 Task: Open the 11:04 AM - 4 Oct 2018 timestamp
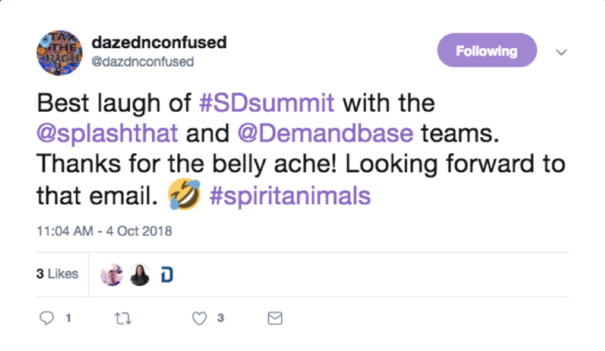[x=104, y=231]
